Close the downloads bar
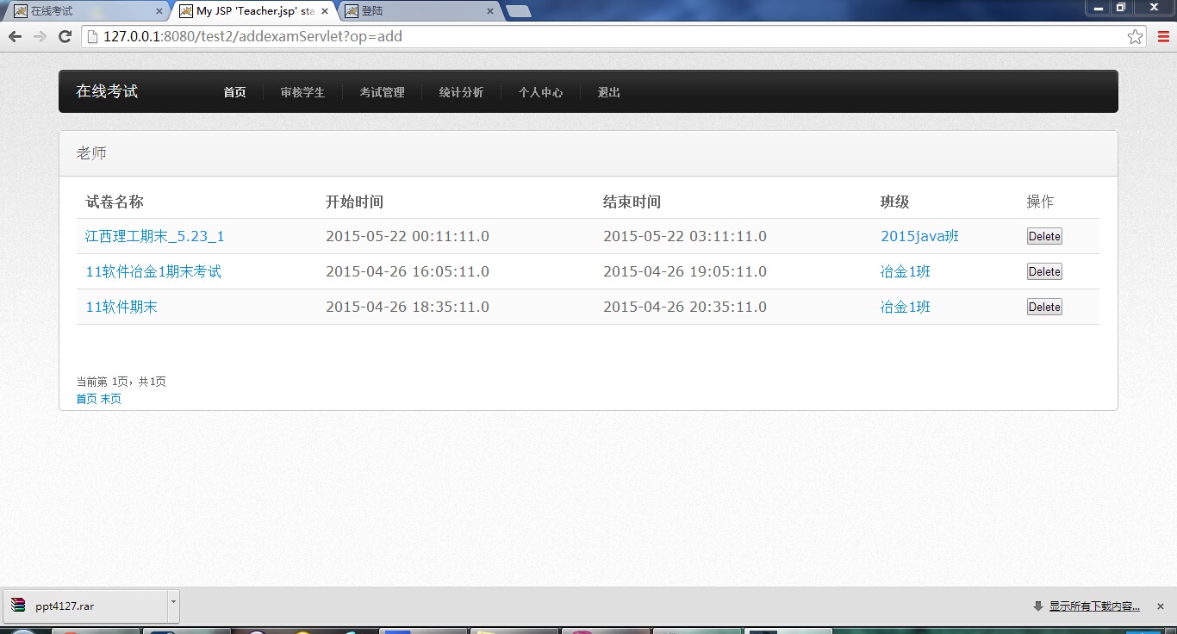Screen dimensions: 1177x634 coord(1161,606)
